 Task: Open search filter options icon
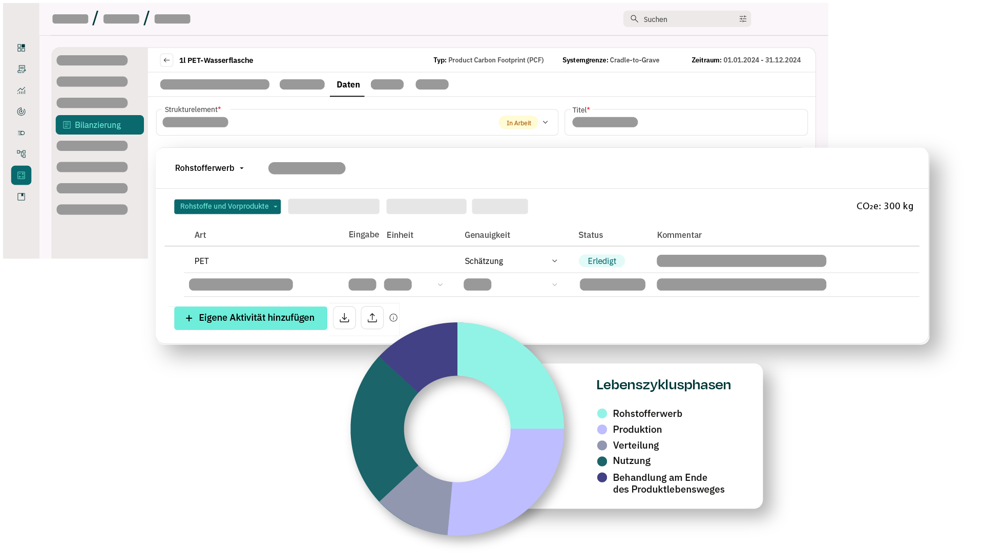click(x=743, y=19)
